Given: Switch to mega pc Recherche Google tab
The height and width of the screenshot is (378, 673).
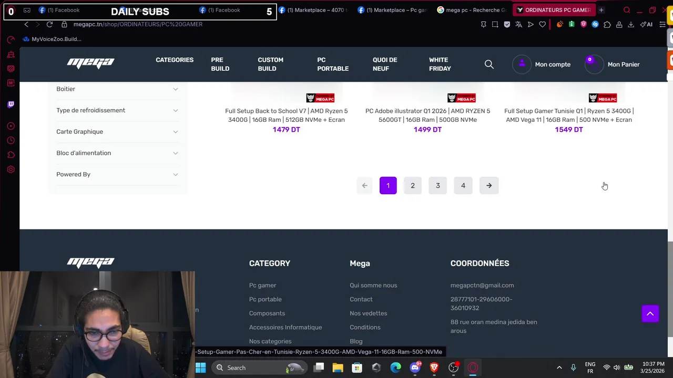Looking at the screenshot, I should [x=471, y=10].
